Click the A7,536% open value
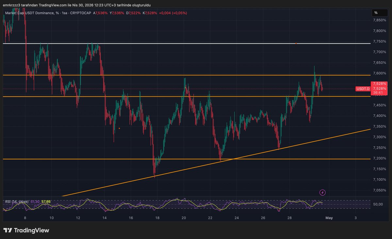 point(100,13)
